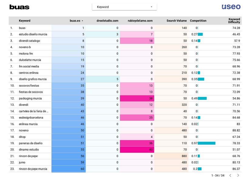Click the useo logo

(231, 7)
